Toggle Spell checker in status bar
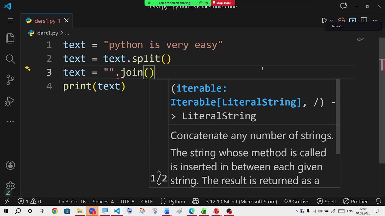 [326, 202]
